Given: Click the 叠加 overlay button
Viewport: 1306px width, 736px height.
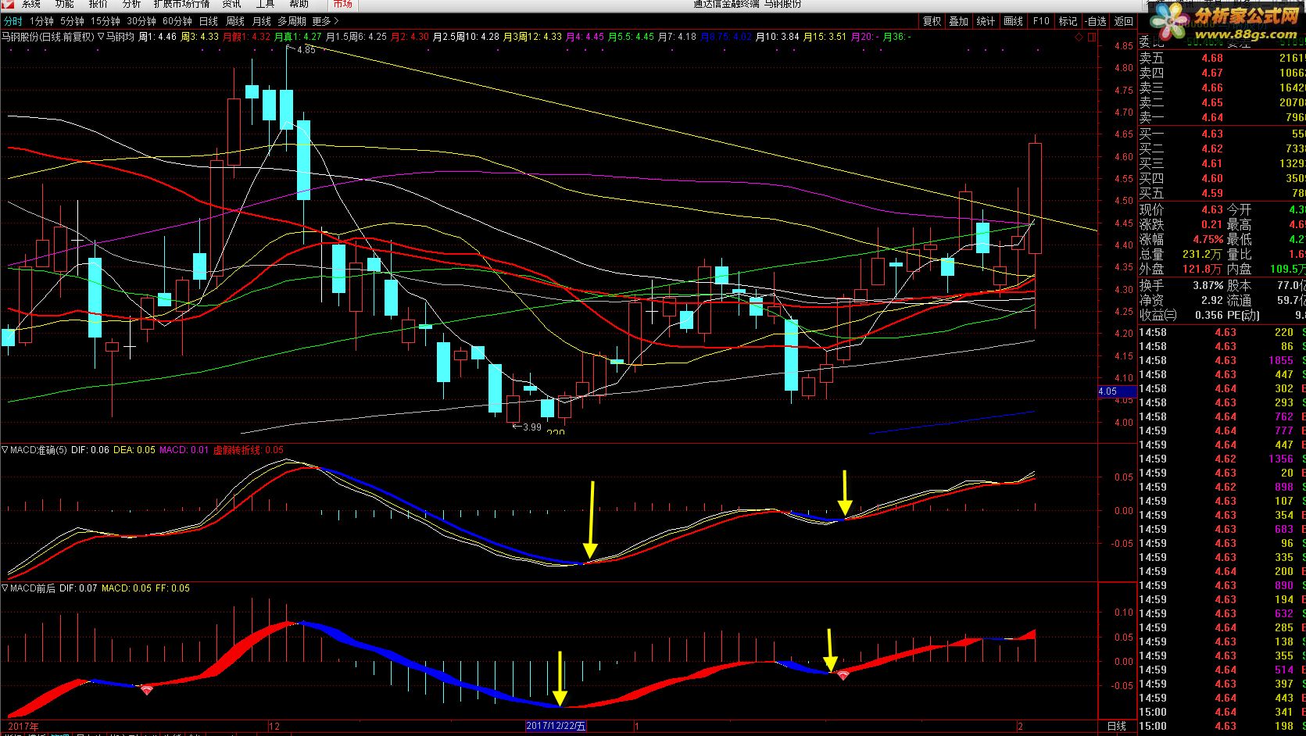Looking at the screenshot, I should click(x=959, y=21).
